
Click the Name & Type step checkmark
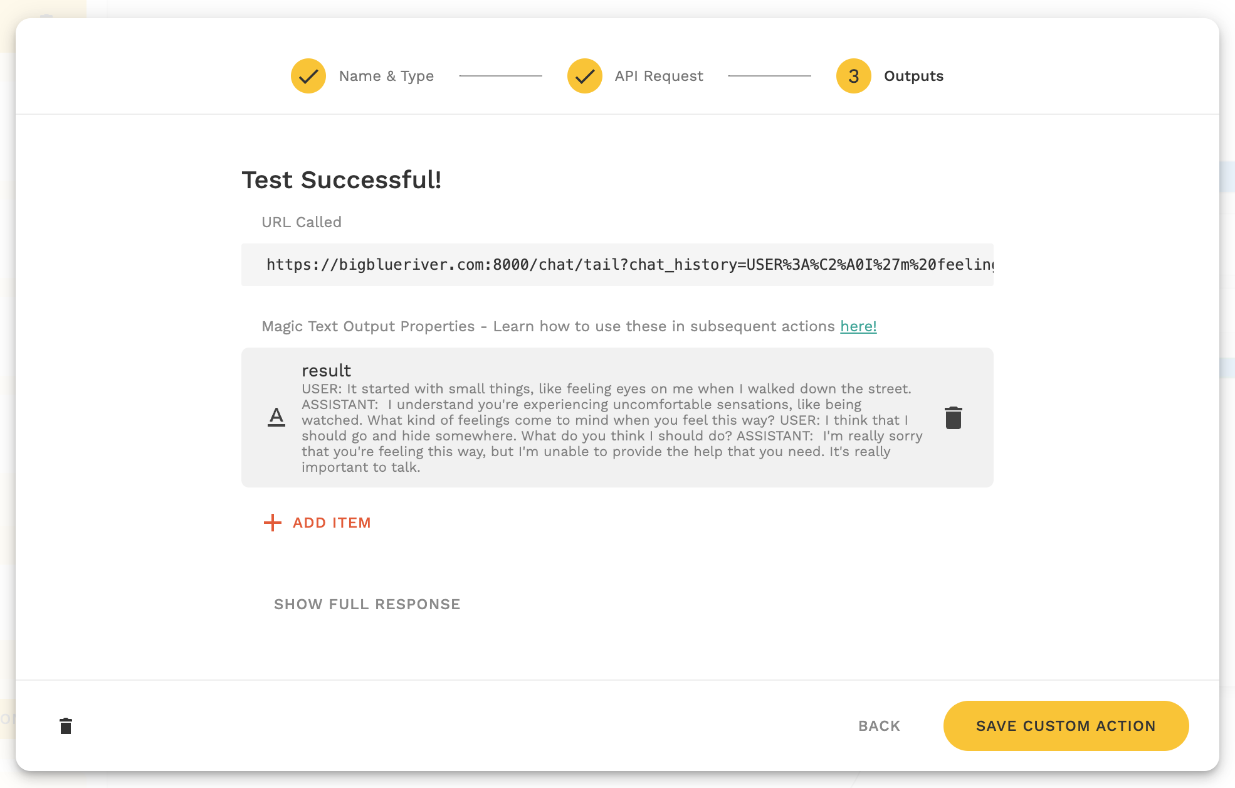point(308,76)
